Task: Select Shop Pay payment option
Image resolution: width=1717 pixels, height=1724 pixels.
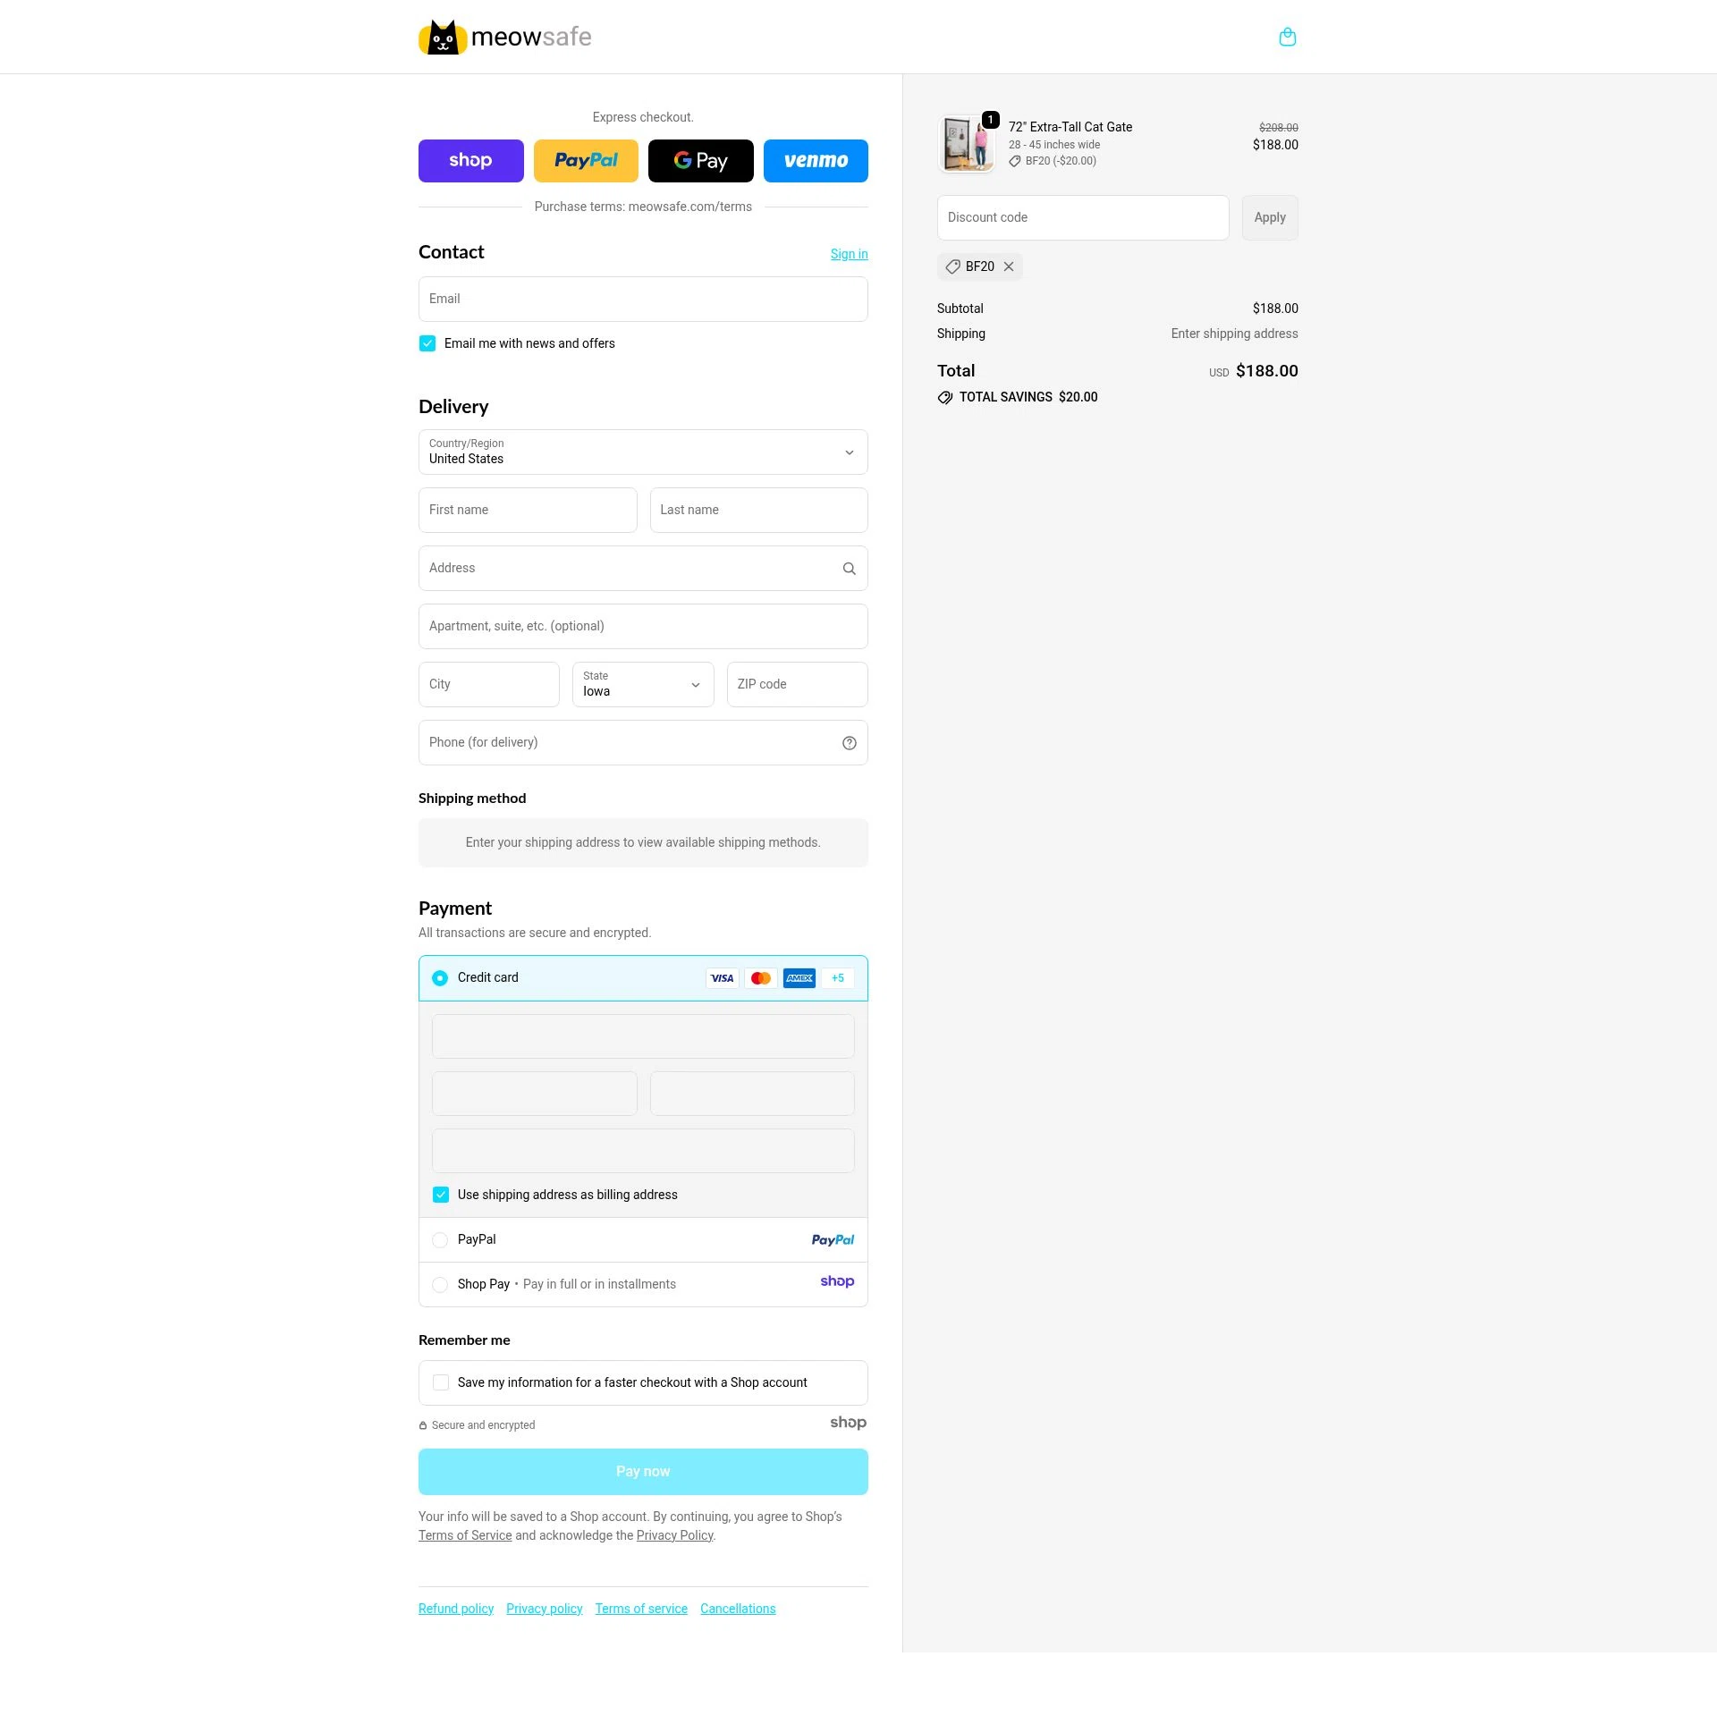Action: pyautogui.click(x=440, y=1284)
